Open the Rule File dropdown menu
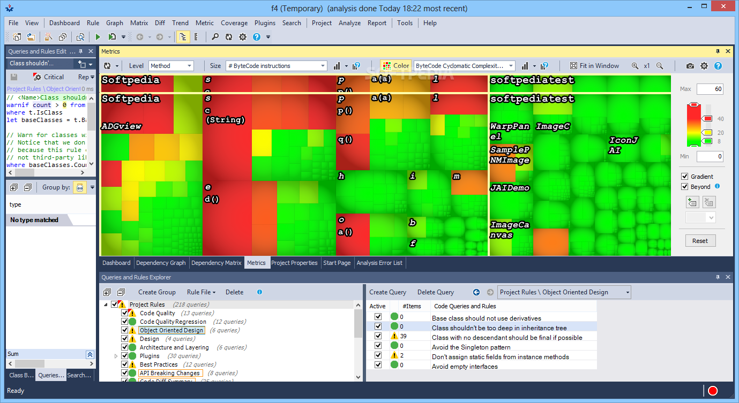739x403 pixels. (x=201, y=292)
